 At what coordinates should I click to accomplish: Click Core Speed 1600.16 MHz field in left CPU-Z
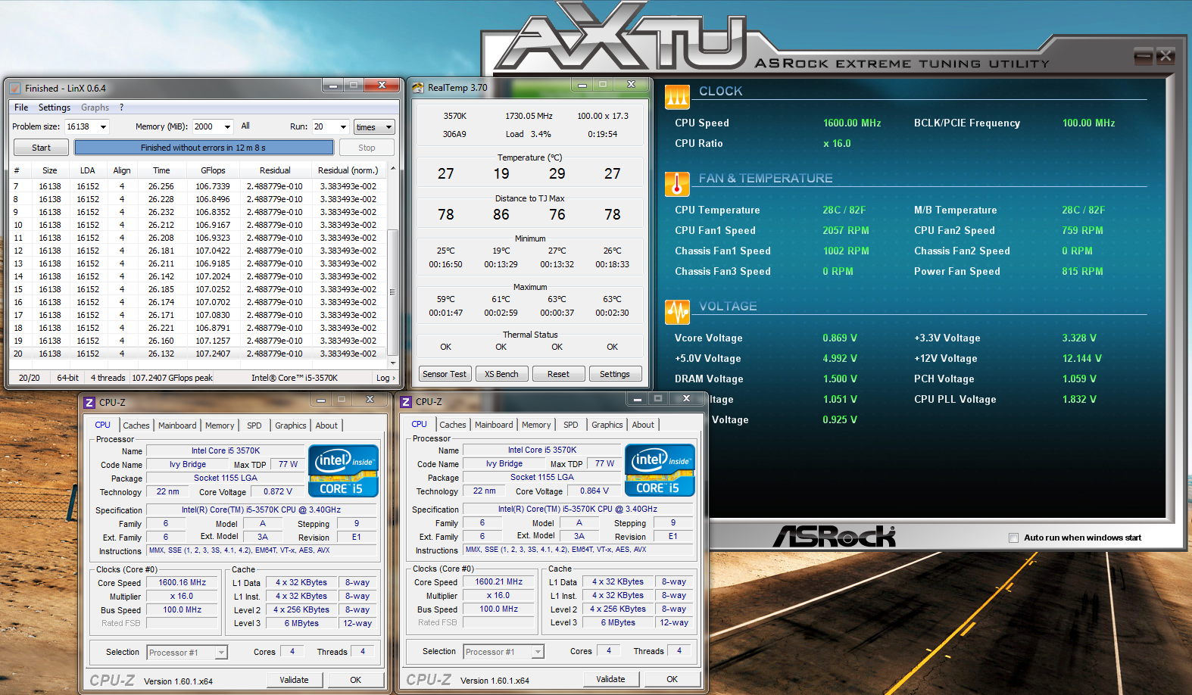tap(182, 583)
